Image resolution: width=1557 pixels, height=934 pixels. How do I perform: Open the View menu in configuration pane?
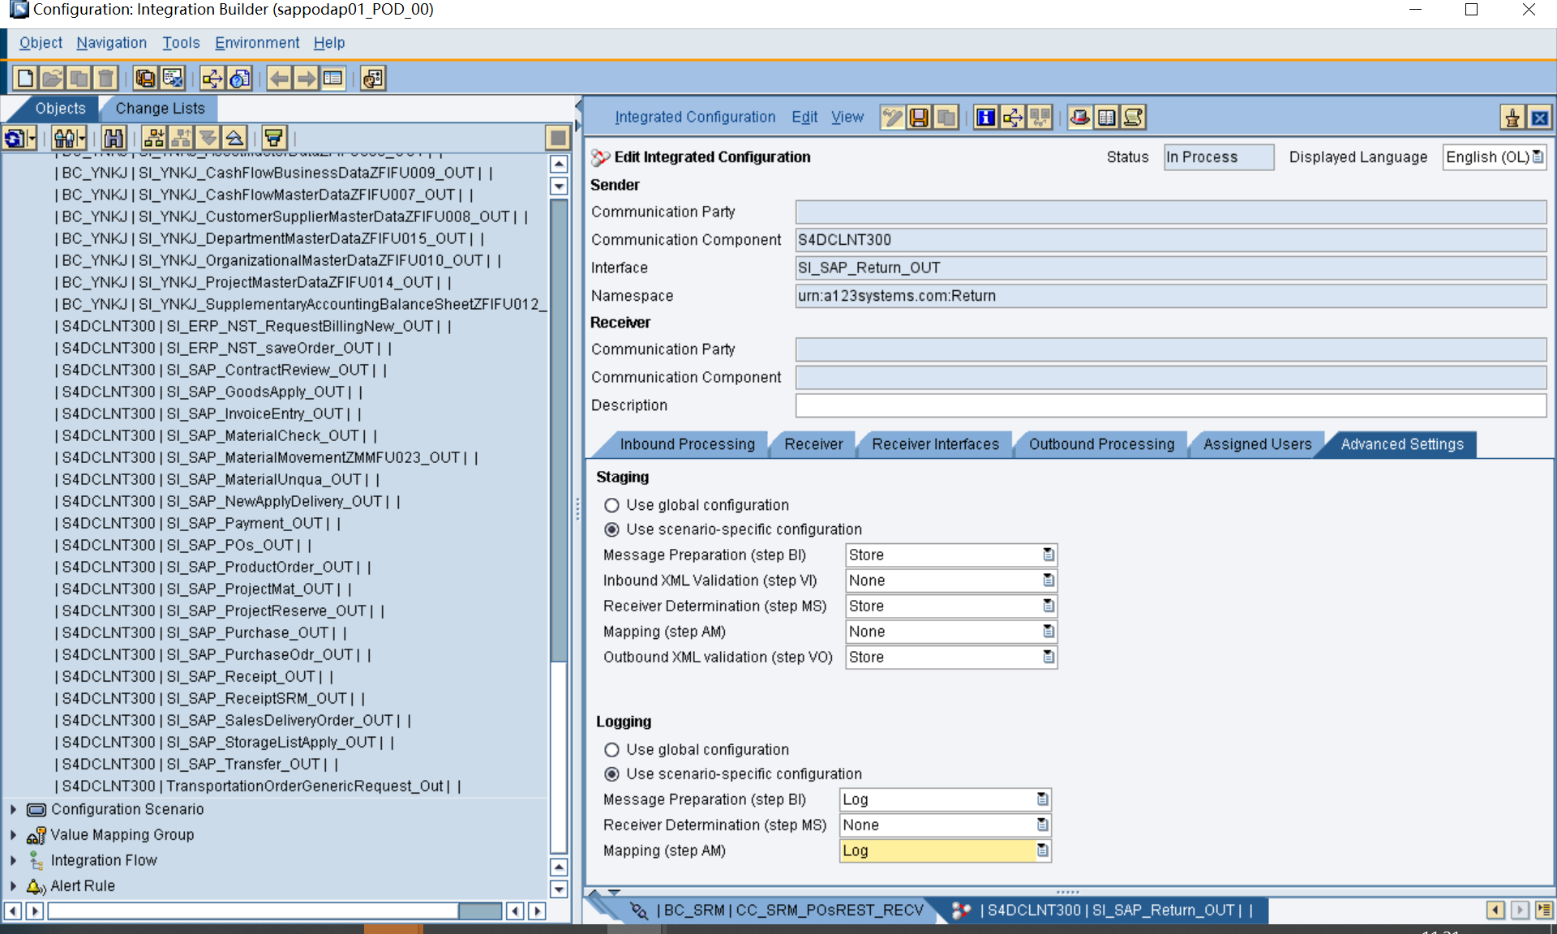(x=847, y=118)
